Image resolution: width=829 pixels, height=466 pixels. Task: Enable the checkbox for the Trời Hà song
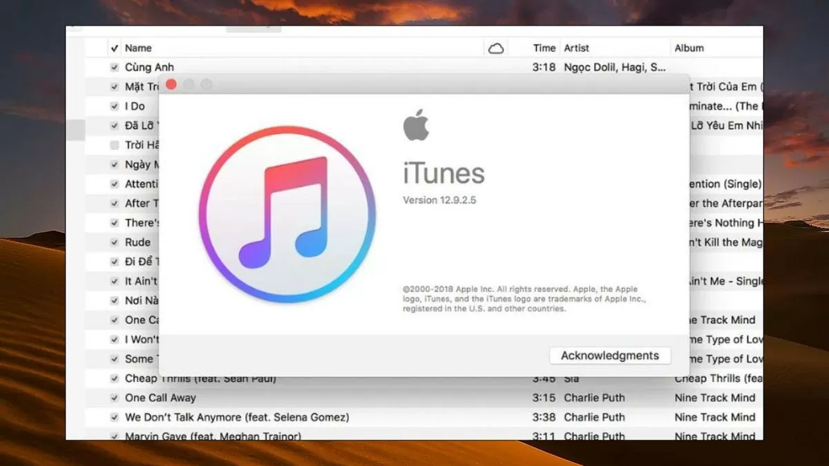[x=115, y=145]
